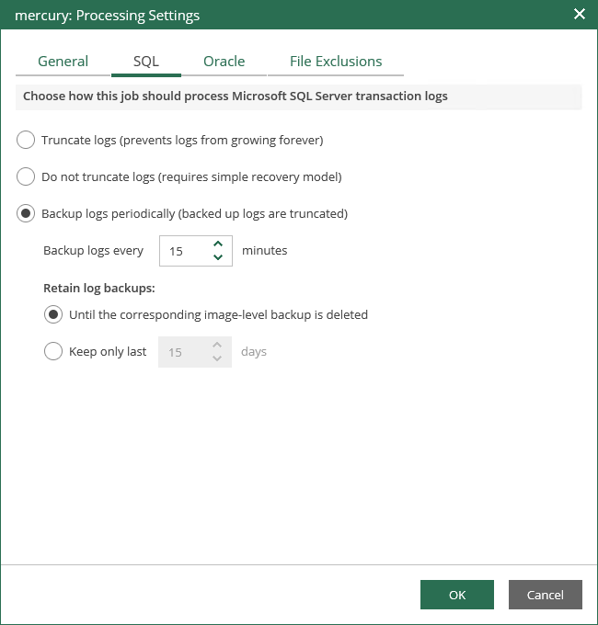598x625 pixels.
Task: Select Do not truncate logs option
Action: pos(26,176)
